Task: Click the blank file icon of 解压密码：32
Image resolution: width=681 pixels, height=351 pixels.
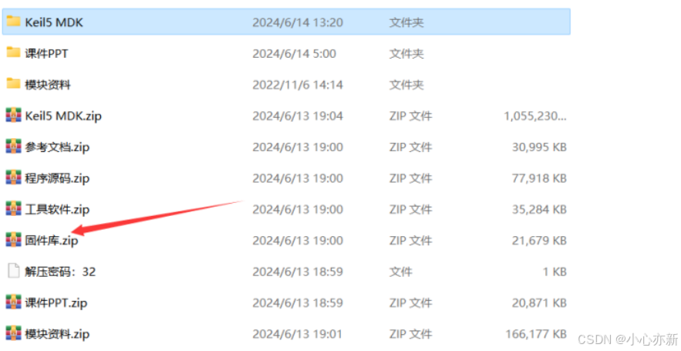Action: [13, 271]
